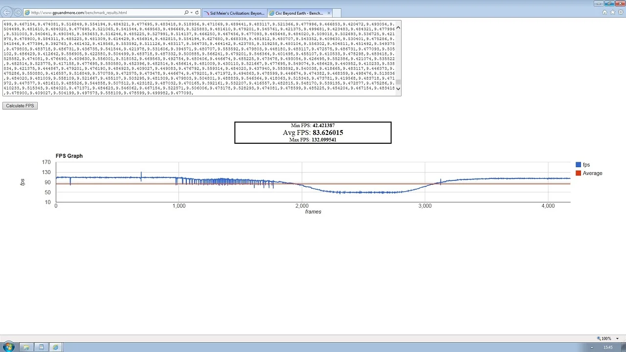Click the browser forward arrow

(18, 12)
